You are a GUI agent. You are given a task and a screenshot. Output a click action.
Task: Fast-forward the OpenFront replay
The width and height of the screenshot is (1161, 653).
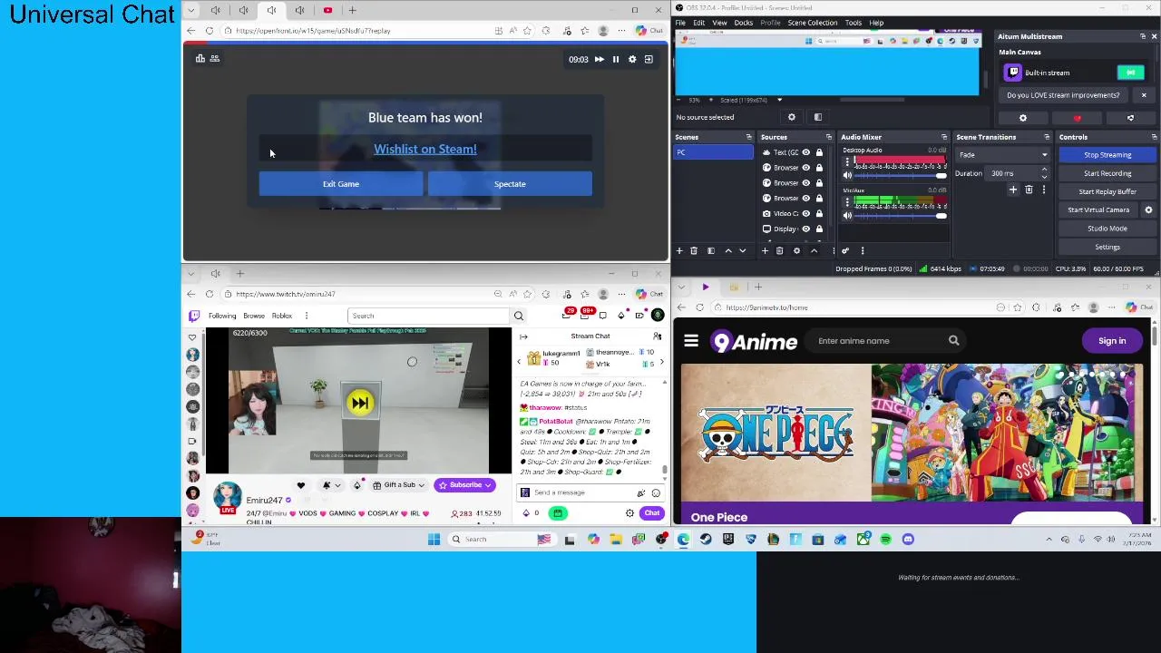click(599, 60)
